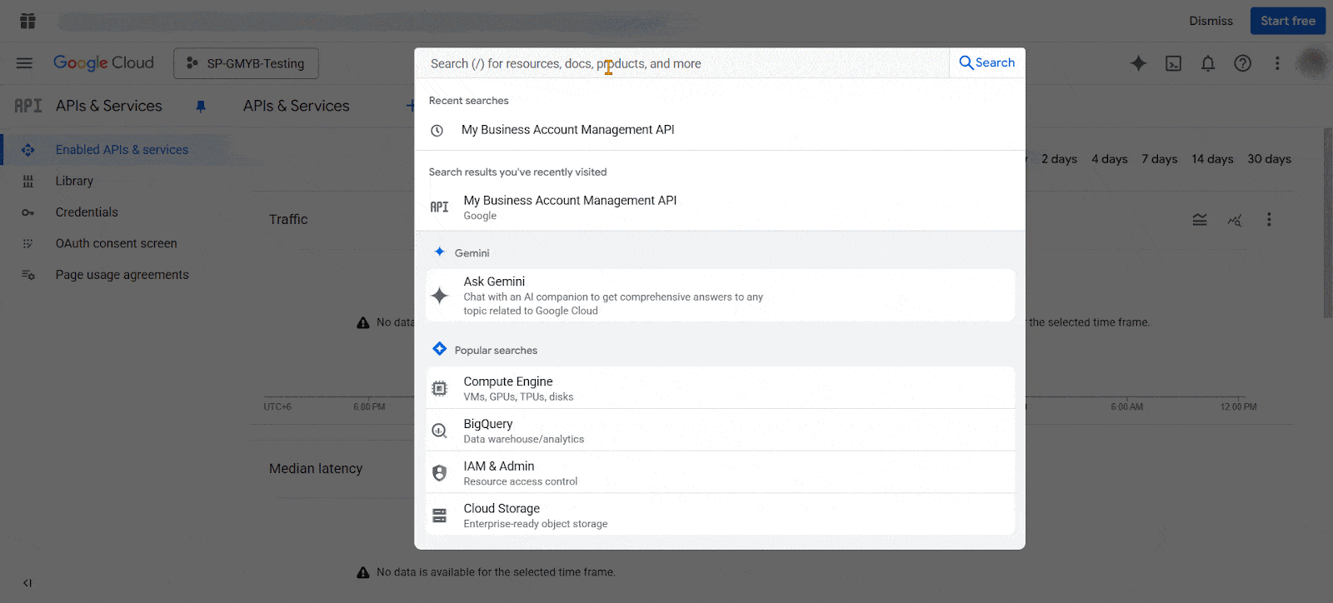Screen dimensions: 1333x603
Task: Click the Traffic chart explore metrics icon
Action: click(x=1235, y=220)
